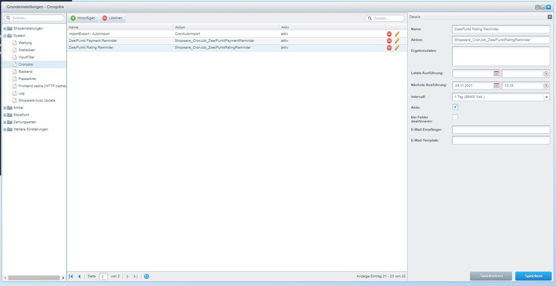Edit the ZweiPunkt Rating Reminder cronjob
Viewport: 556px width, 286px height.
pos(397,48)
